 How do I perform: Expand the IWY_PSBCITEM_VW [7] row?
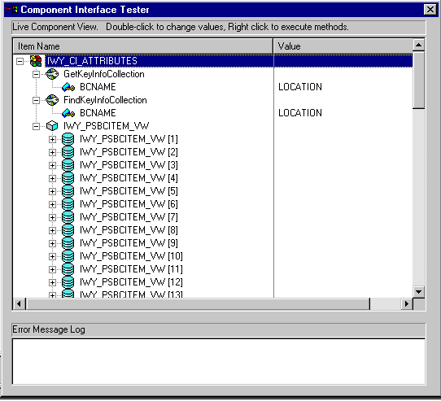coord(52,218)
